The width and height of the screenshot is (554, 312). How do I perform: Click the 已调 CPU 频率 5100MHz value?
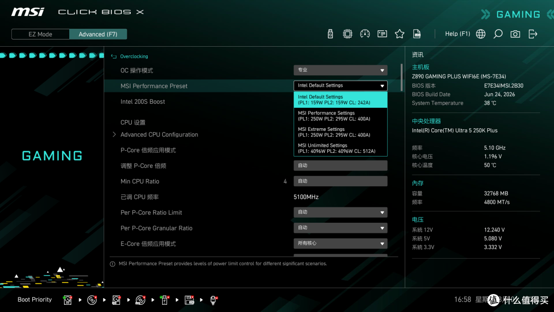[x=306, y=197]
